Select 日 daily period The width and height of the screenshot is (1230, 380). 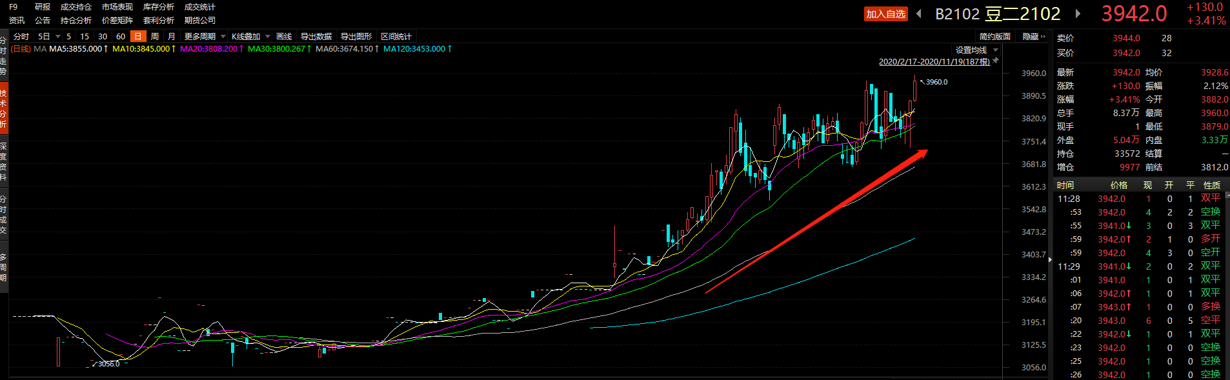pos(137,37)
